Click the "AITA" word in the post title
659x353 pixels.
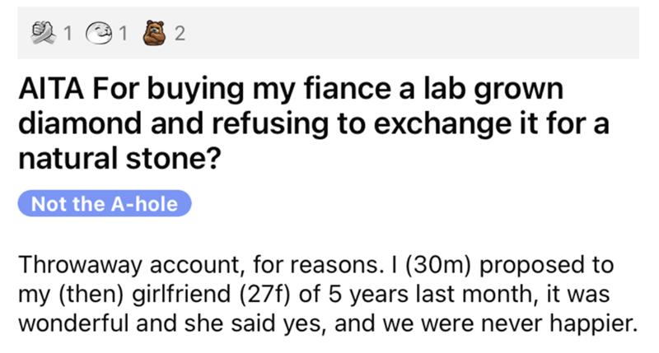click(47, 89)
